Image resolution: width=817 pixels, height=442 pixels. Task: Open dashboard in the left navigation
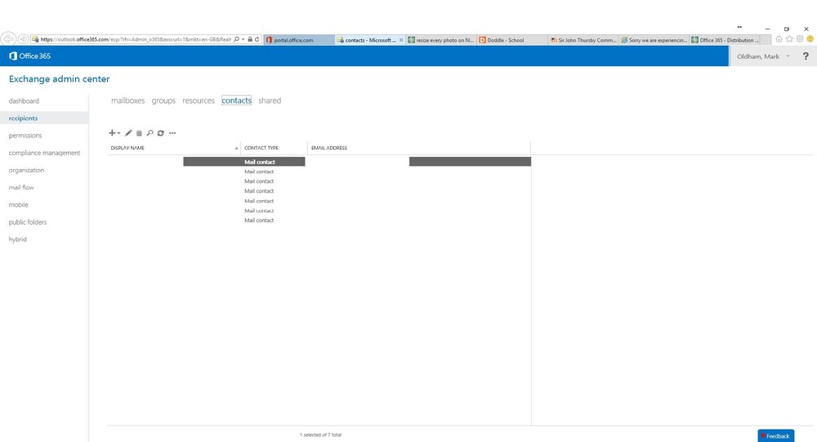[24, 101]
